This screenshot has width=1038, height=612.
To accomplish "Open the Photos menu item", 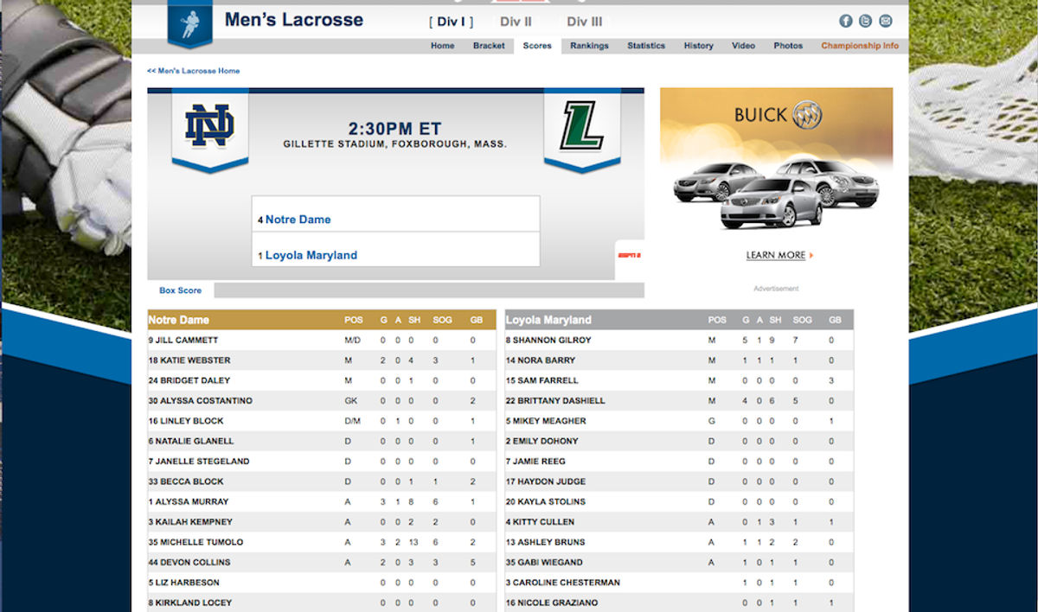I will [788, 46].
